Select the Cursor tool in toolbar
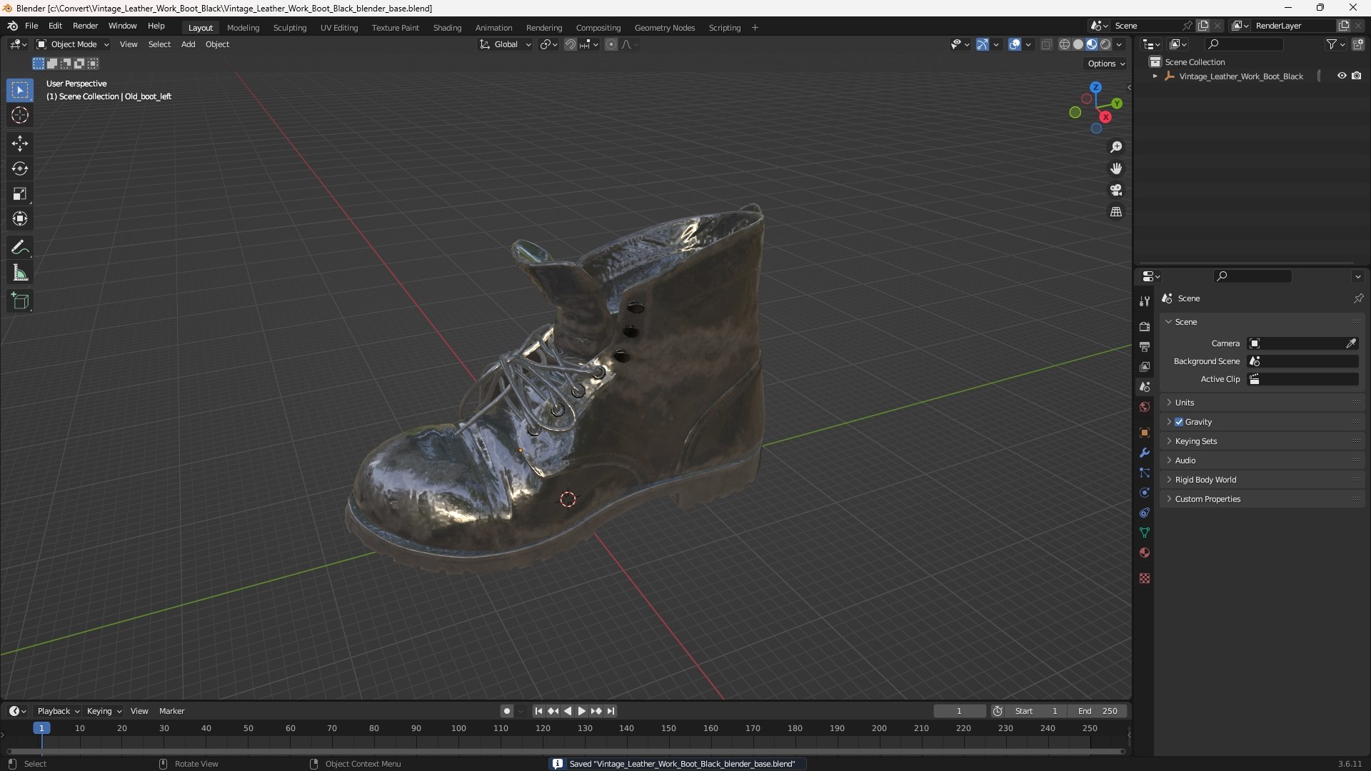This screenshot has width=1371, height=771. [20, 115]
